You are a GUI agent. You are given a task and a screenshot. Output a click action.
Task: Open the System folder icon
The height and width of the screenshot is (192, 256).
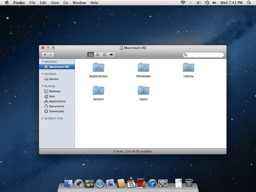[x=98, y=90]
